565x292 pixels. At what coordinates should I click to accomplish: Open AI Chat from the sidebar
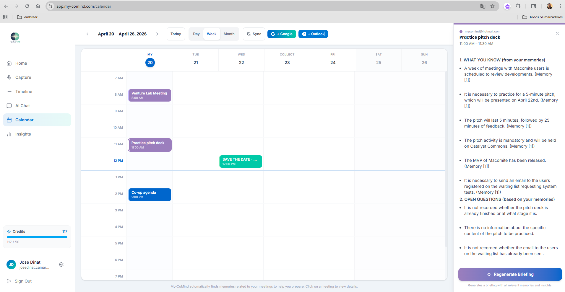pyautogui.click(x=10, y=106)
